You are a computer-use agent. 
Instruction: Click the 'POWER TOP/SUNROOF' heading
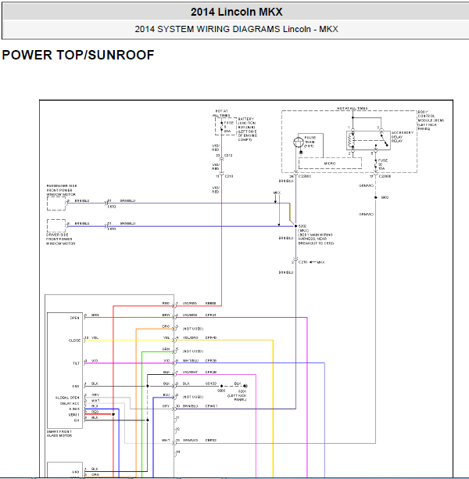click(x=78, y=55)
